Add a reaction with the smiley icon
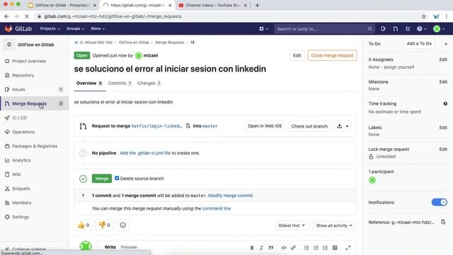 [122, 225]
